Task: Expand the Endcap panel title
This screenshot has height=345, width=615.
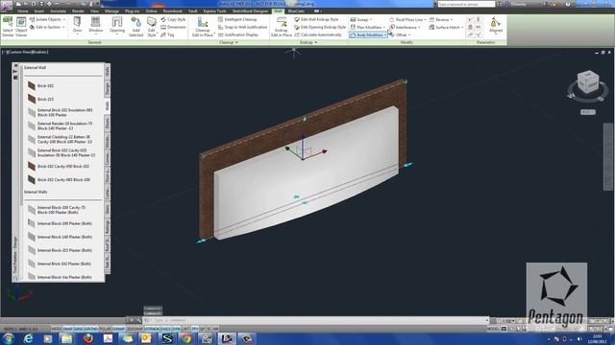Action: (308, 42)
